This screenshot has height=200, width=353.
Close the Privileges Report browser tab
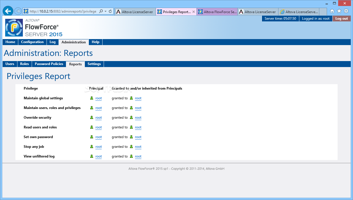(x=194, y=12)
